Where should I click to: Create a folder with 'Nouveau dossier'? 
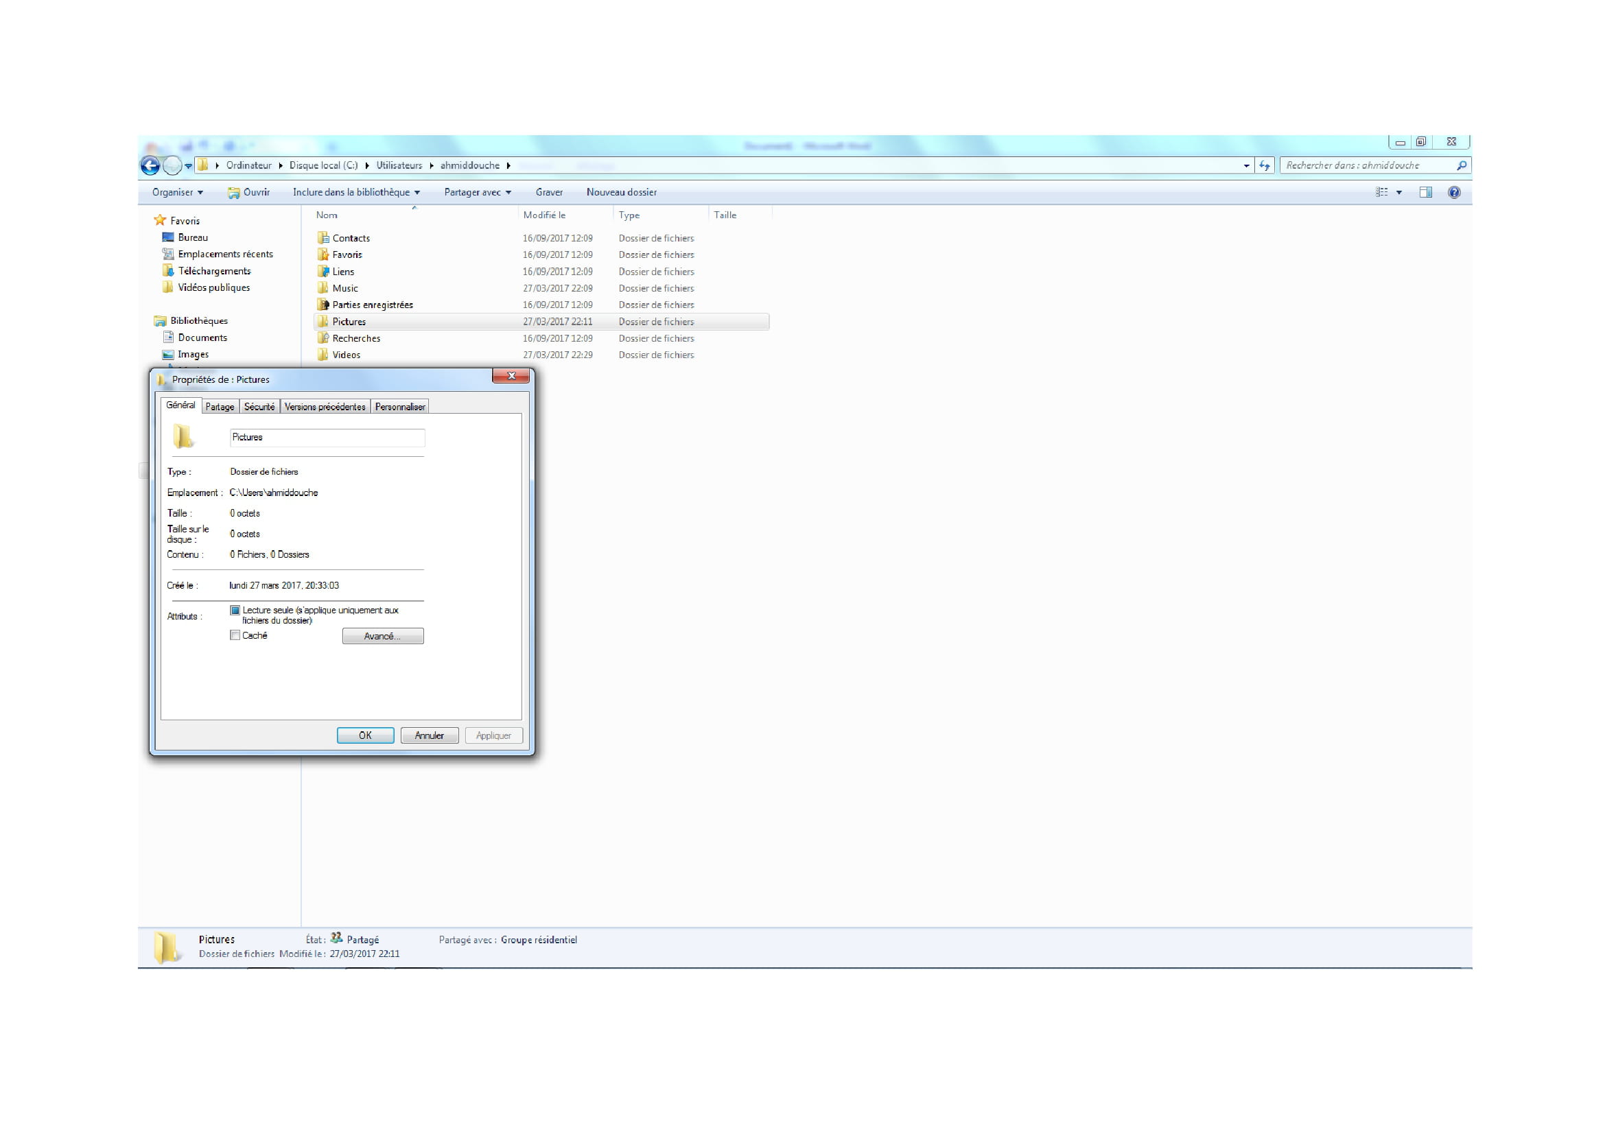click(x=622, y=192)
